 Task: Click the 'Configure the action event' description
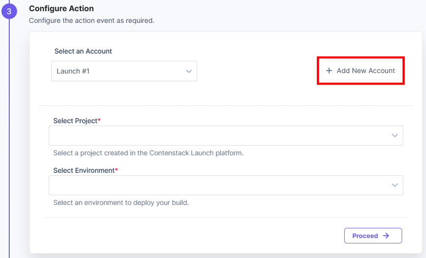92,20
